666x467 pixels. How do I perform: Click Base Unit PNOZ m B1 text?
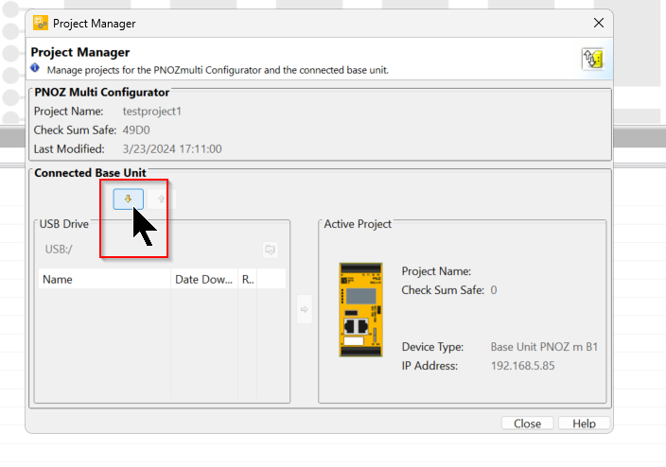[x=544, y=347]
